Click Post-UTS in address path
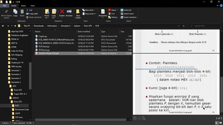 point(88,26)
